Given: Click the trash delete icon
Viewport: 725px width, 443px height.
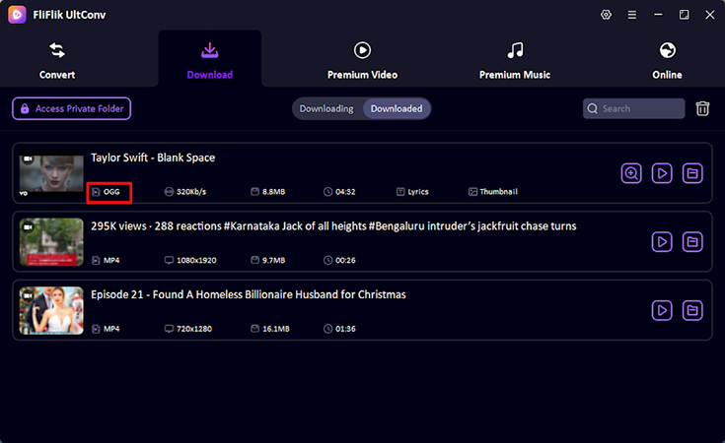Looking at the screenshot, I should pos(702,109).
